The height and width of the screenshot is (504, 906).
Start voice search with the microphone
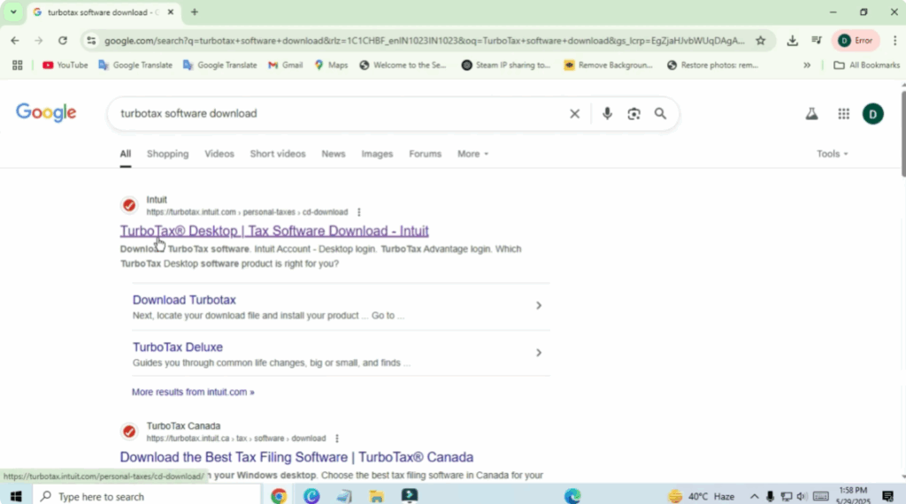click(607, 114)
